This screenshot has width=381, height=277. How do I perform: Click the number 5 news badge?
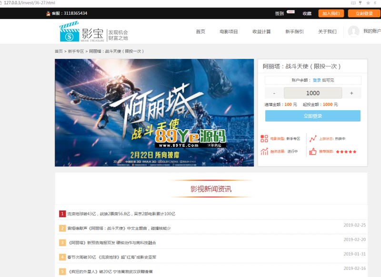pyautogui.click(x=62, y=271)
